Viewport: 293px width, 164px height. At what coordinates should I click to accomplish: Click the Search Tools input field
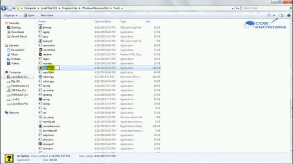[x=266, y=8]
